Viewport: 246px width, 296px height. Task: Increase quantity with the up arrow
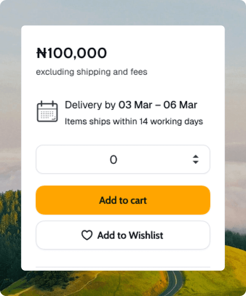tap(196, 156)
